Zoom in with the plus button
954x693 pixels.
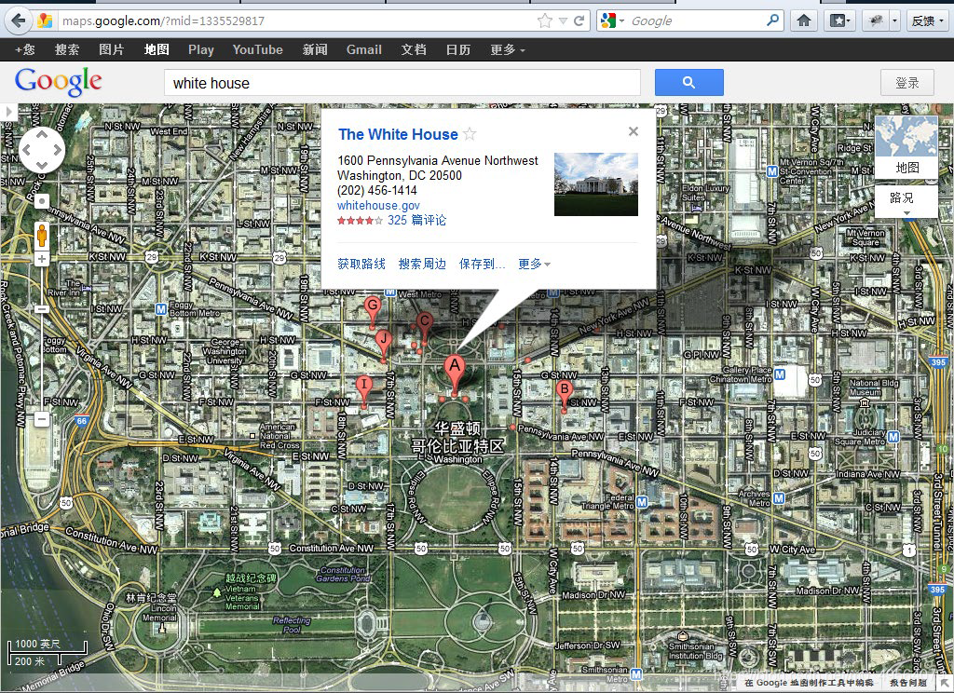pos(41,259)
